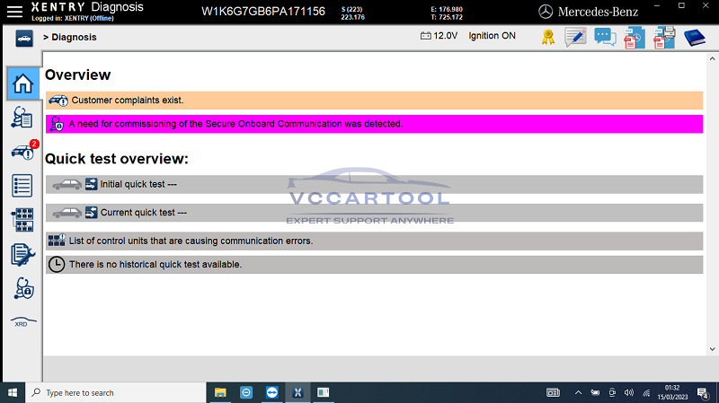Show hidden system tray icons

tap(578, 393)
